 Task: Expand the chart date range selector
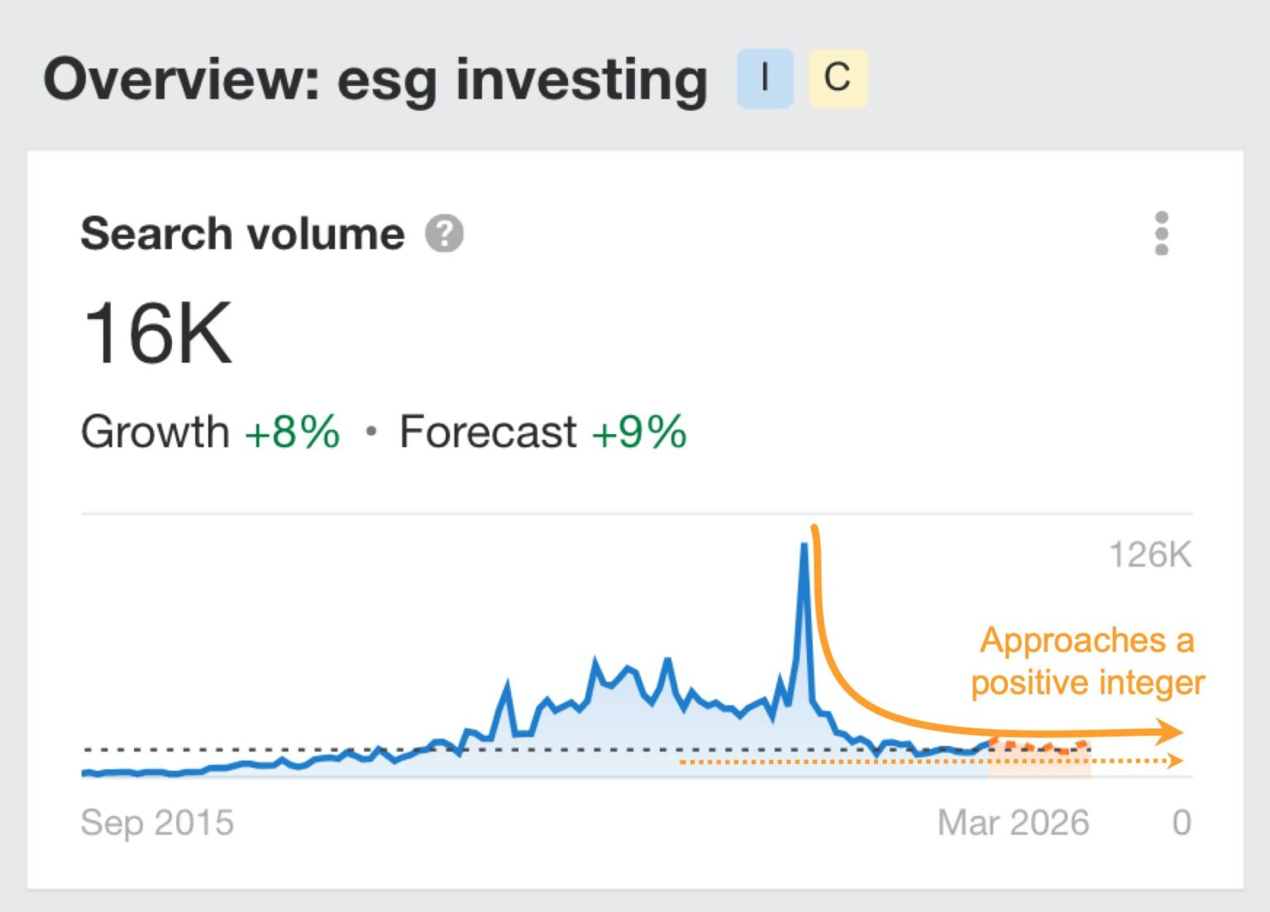[x=1015, y=823]
